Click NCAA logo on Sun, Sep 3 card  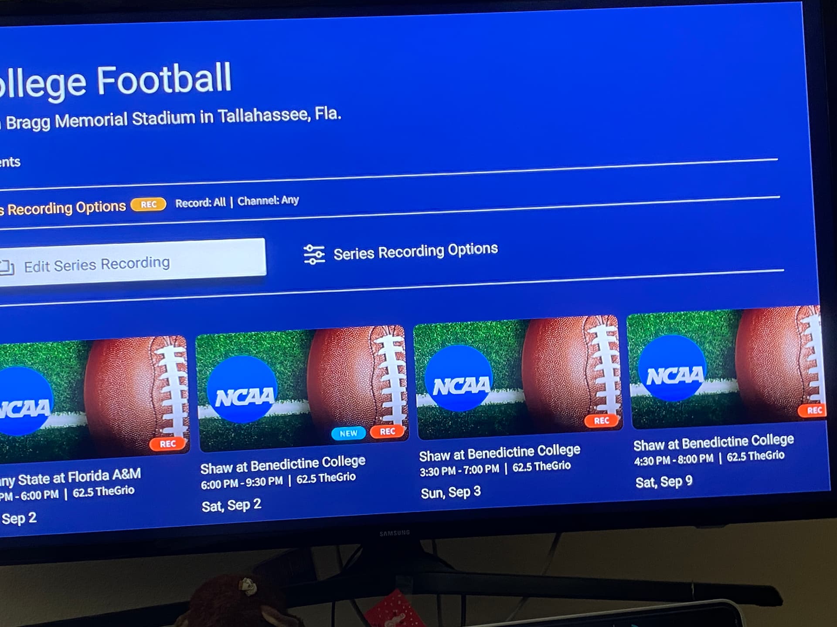point(459,378)
